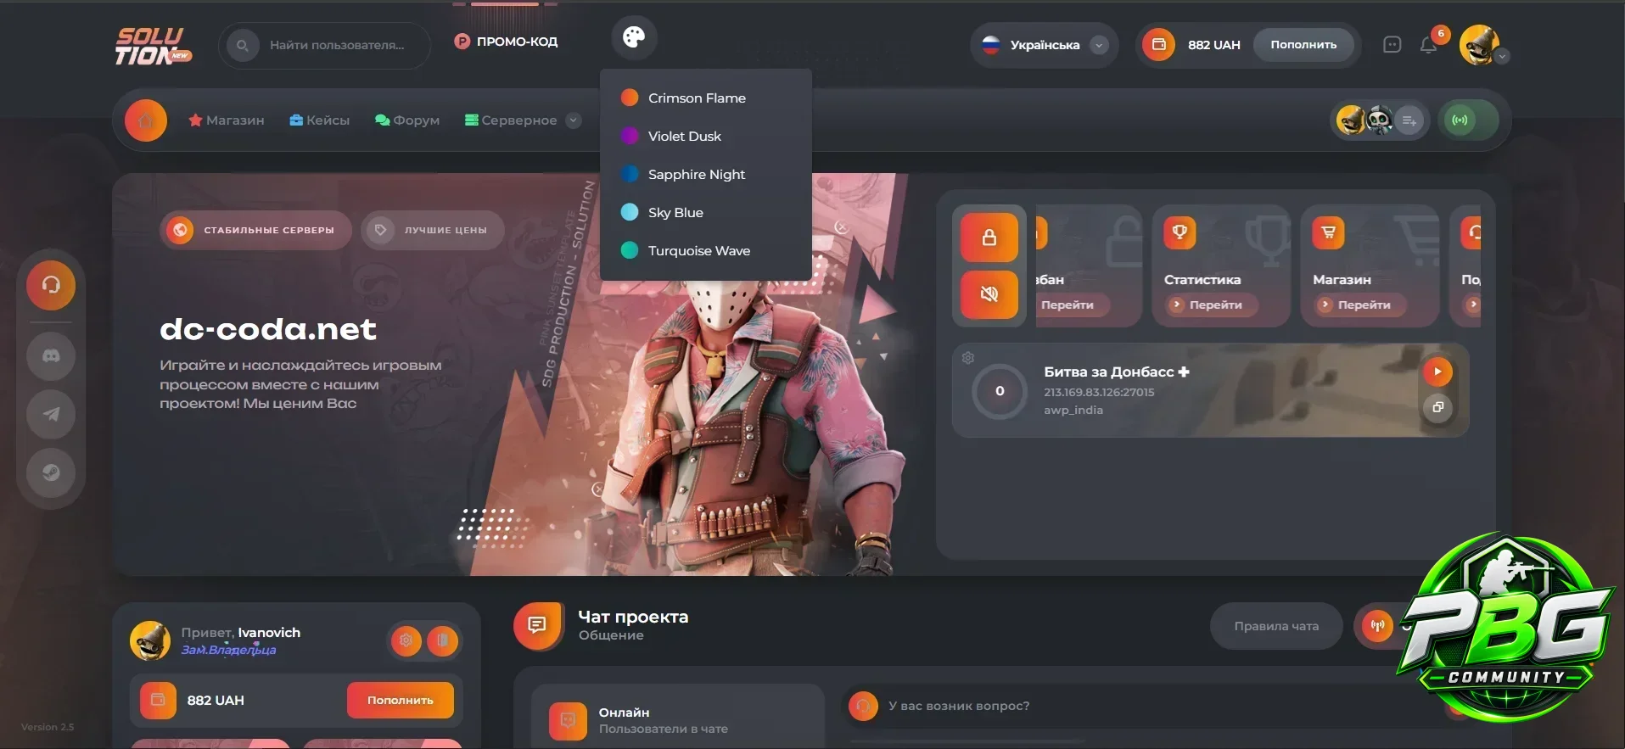Expand the Українська language dropdown
This screenshot has width=1625, height=749.
(x=1099, y=45)
